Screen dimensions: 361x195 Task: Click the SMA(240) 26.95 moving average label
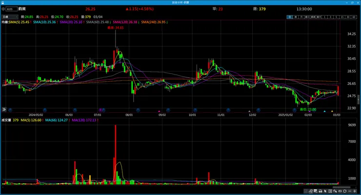click(153, 22)
